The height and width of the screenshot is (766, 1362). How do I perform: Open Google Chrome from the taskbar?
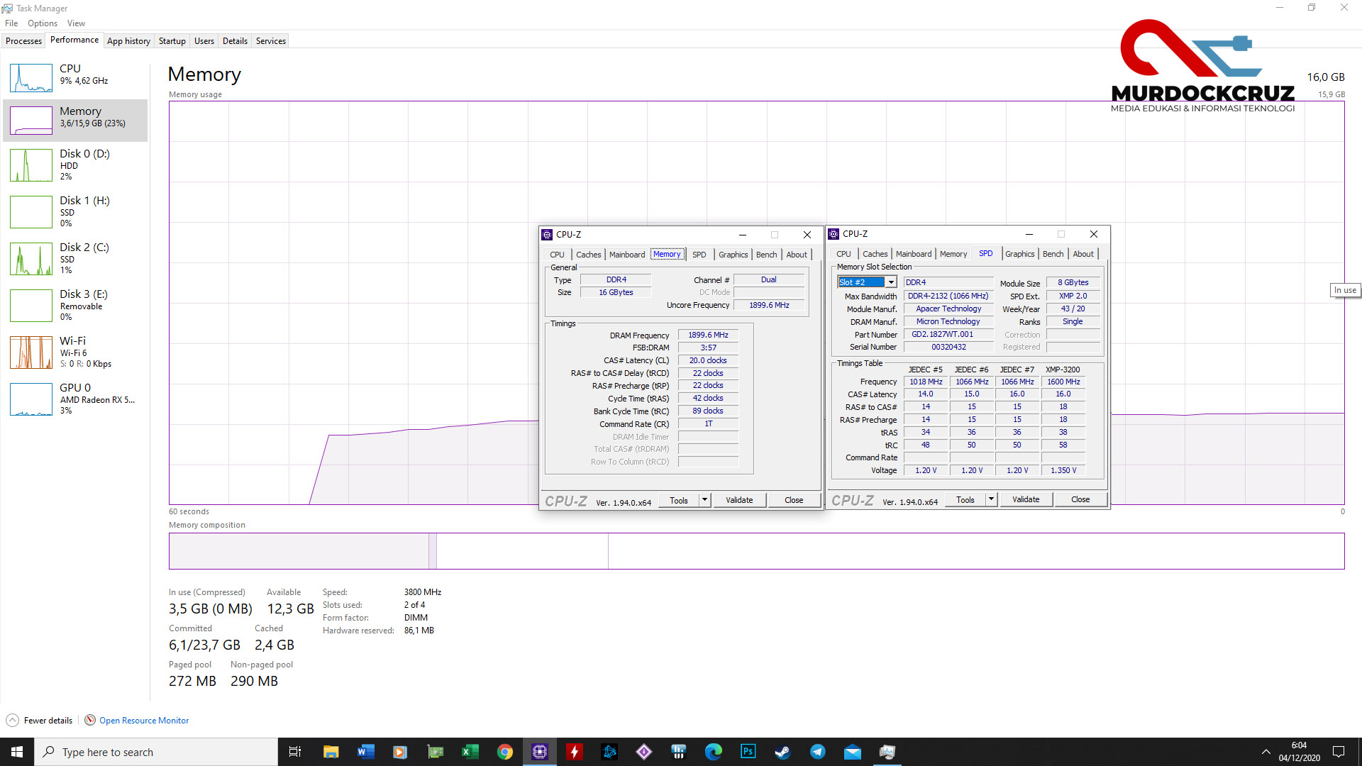point(504,752)
